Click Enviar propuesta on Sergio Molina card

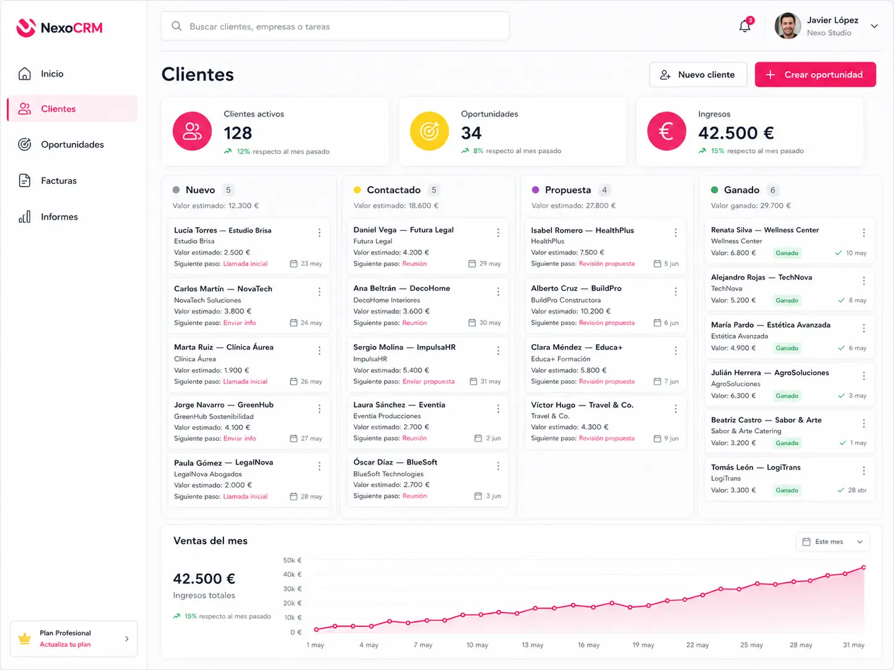428,381
